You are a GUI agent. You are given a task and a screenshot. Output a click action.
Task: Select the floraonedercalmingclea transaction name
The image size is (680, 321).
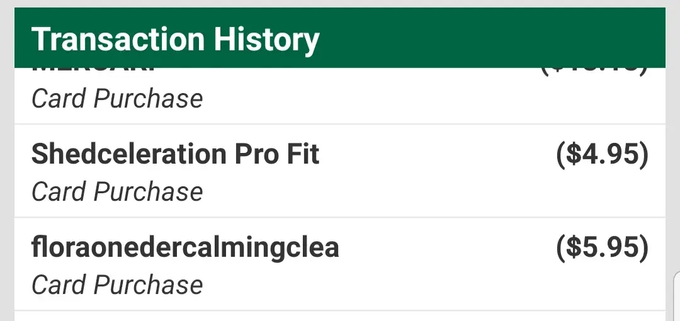[185, 247]
